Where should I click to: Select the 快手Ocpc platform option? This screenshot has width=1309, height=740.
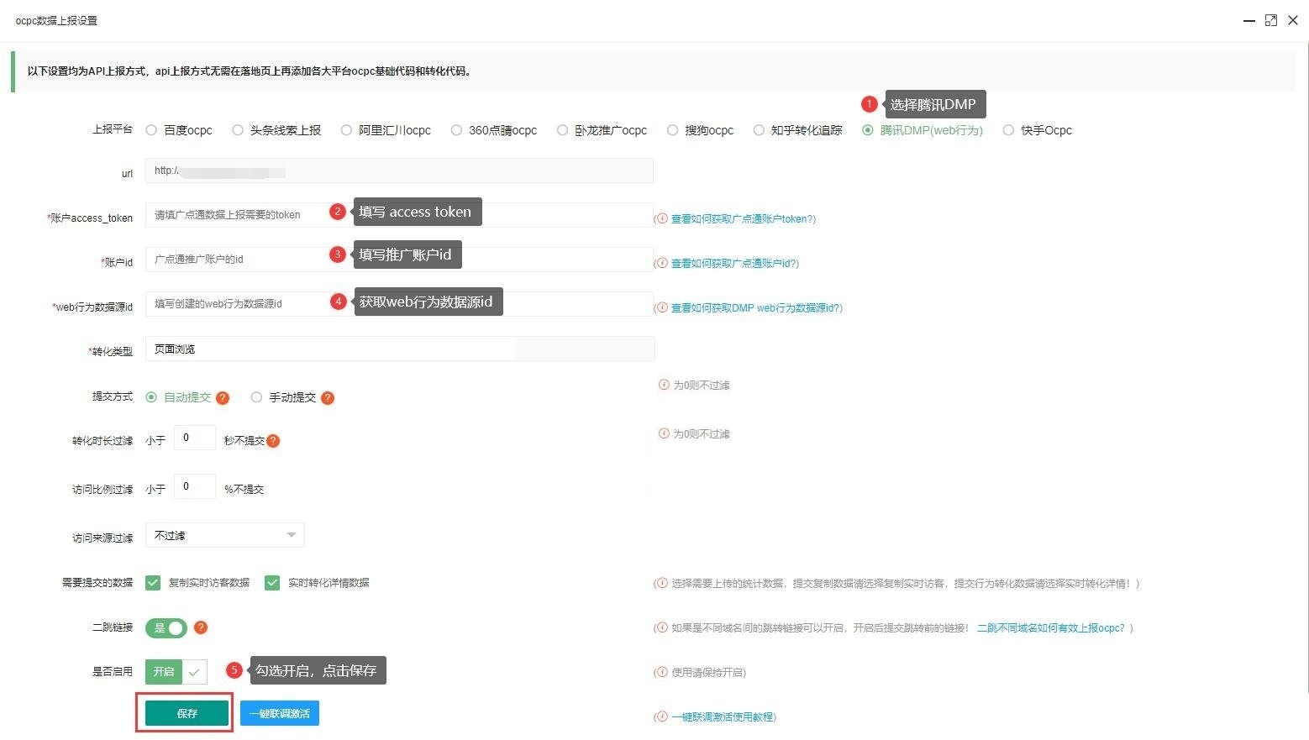pyautogui.click(x=1008, y=130)
